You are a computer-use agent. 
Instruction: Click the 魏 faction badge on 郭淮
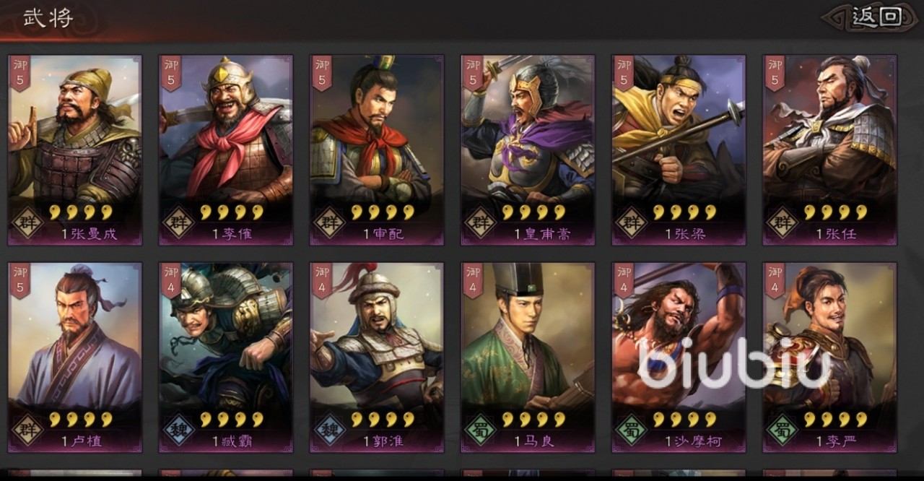328,430
